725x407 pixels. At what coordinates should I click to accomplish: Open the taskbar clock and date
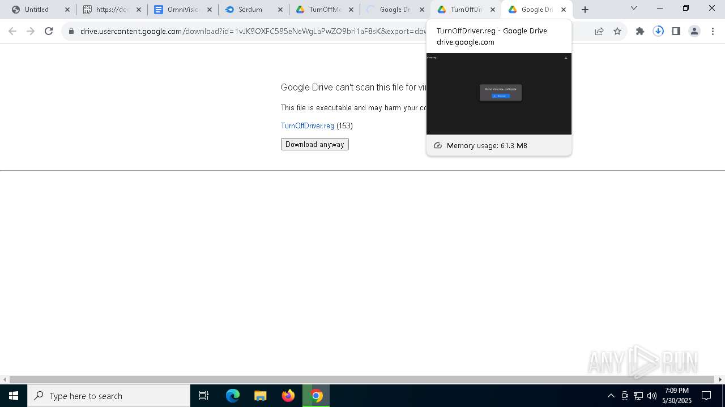coord(677,396)
